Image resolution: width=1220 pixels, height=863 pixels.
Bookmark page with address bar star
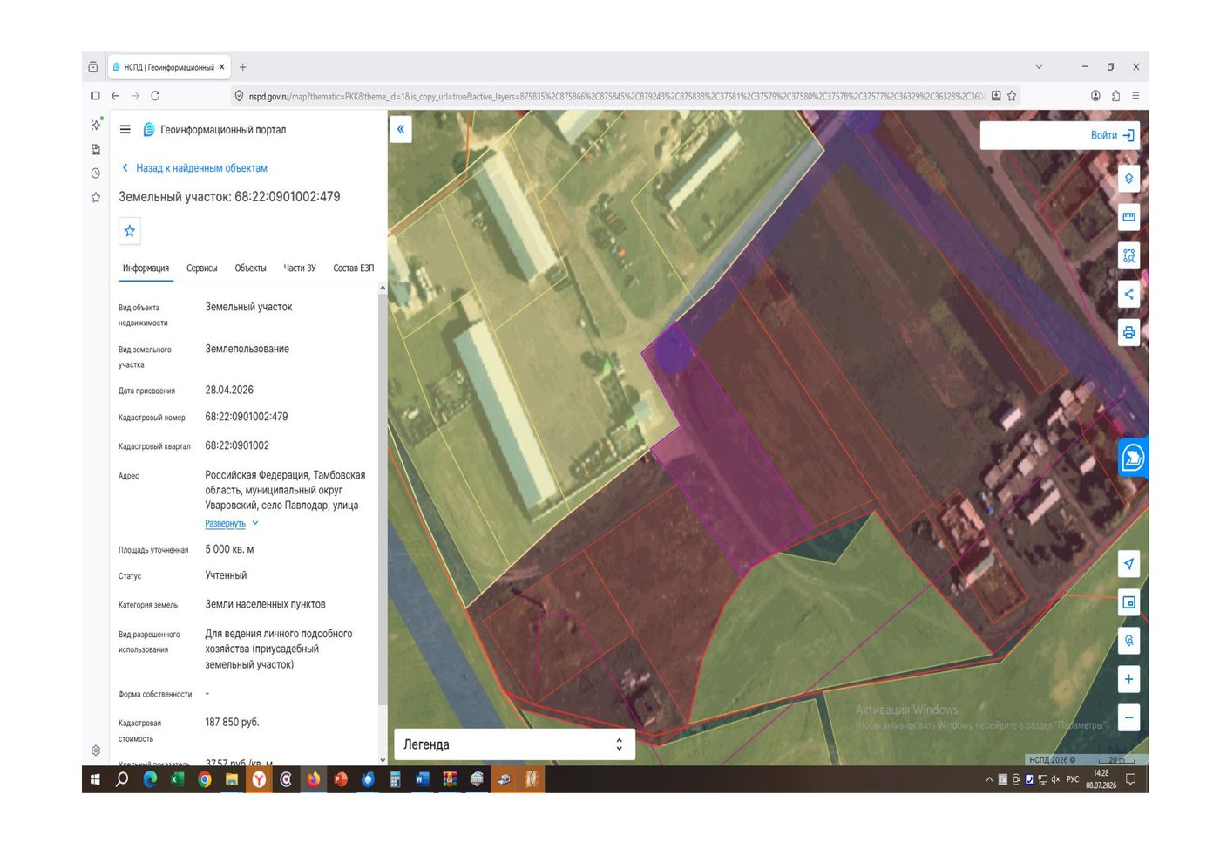point(1012,96)
